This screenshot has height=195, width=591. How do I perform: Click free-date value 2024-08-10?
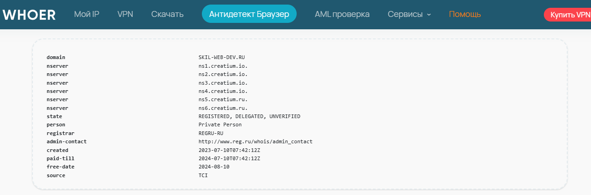point(214,167)
